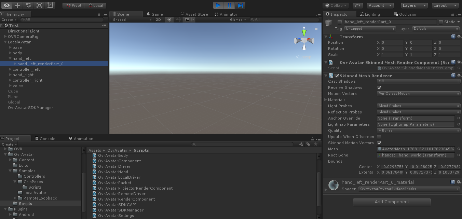Disable Skinned Mesh Renderer checkbox
The width and height of the screenshot is (462, 219).
pos(337,76)
